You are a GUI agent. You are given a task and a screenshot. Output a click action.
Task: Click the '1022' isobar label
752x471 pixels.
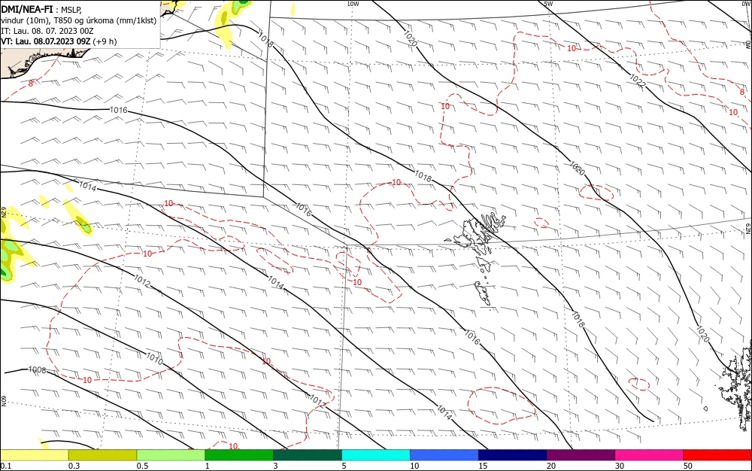638,81
